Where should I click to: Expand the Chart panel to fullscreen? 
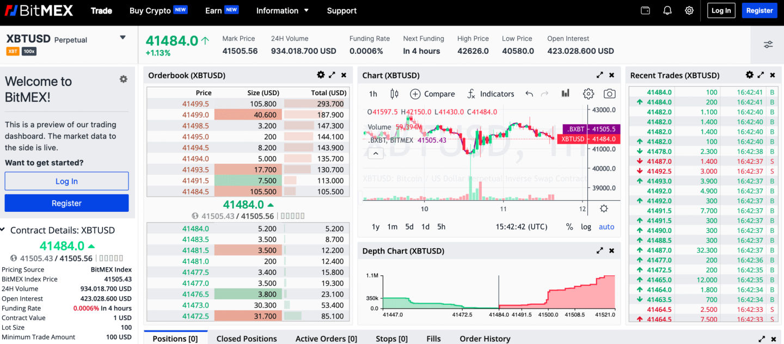click(600, 75)
